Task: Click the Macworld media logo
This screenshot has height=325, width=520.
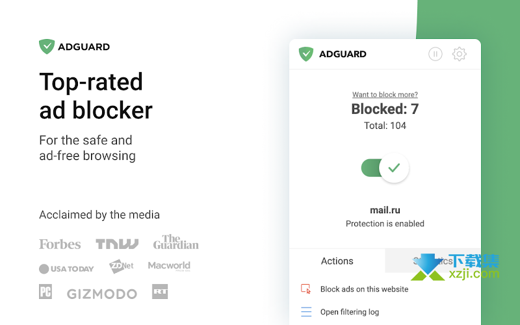Action: (169, 266)
